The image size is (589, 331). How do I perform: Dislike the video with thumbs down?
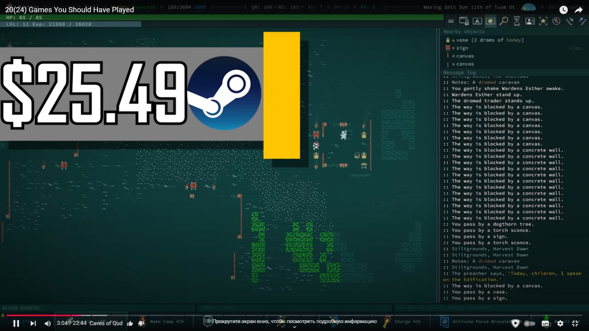(141, 323)
